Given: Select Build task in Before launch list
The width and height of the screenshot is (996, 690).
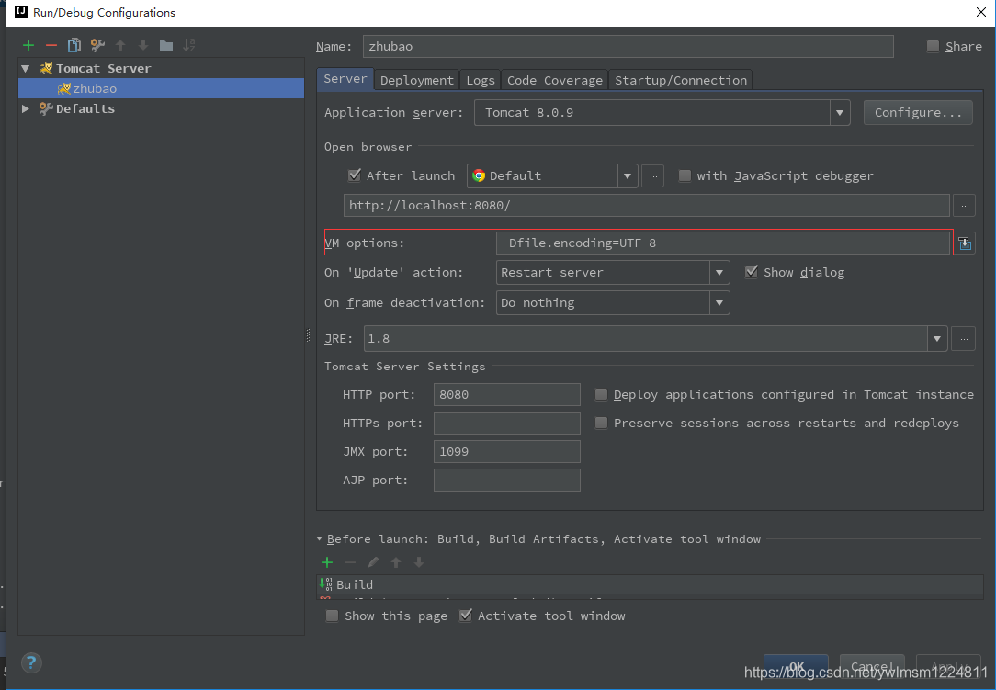Looking at the screenshot, I should (650, 584).
